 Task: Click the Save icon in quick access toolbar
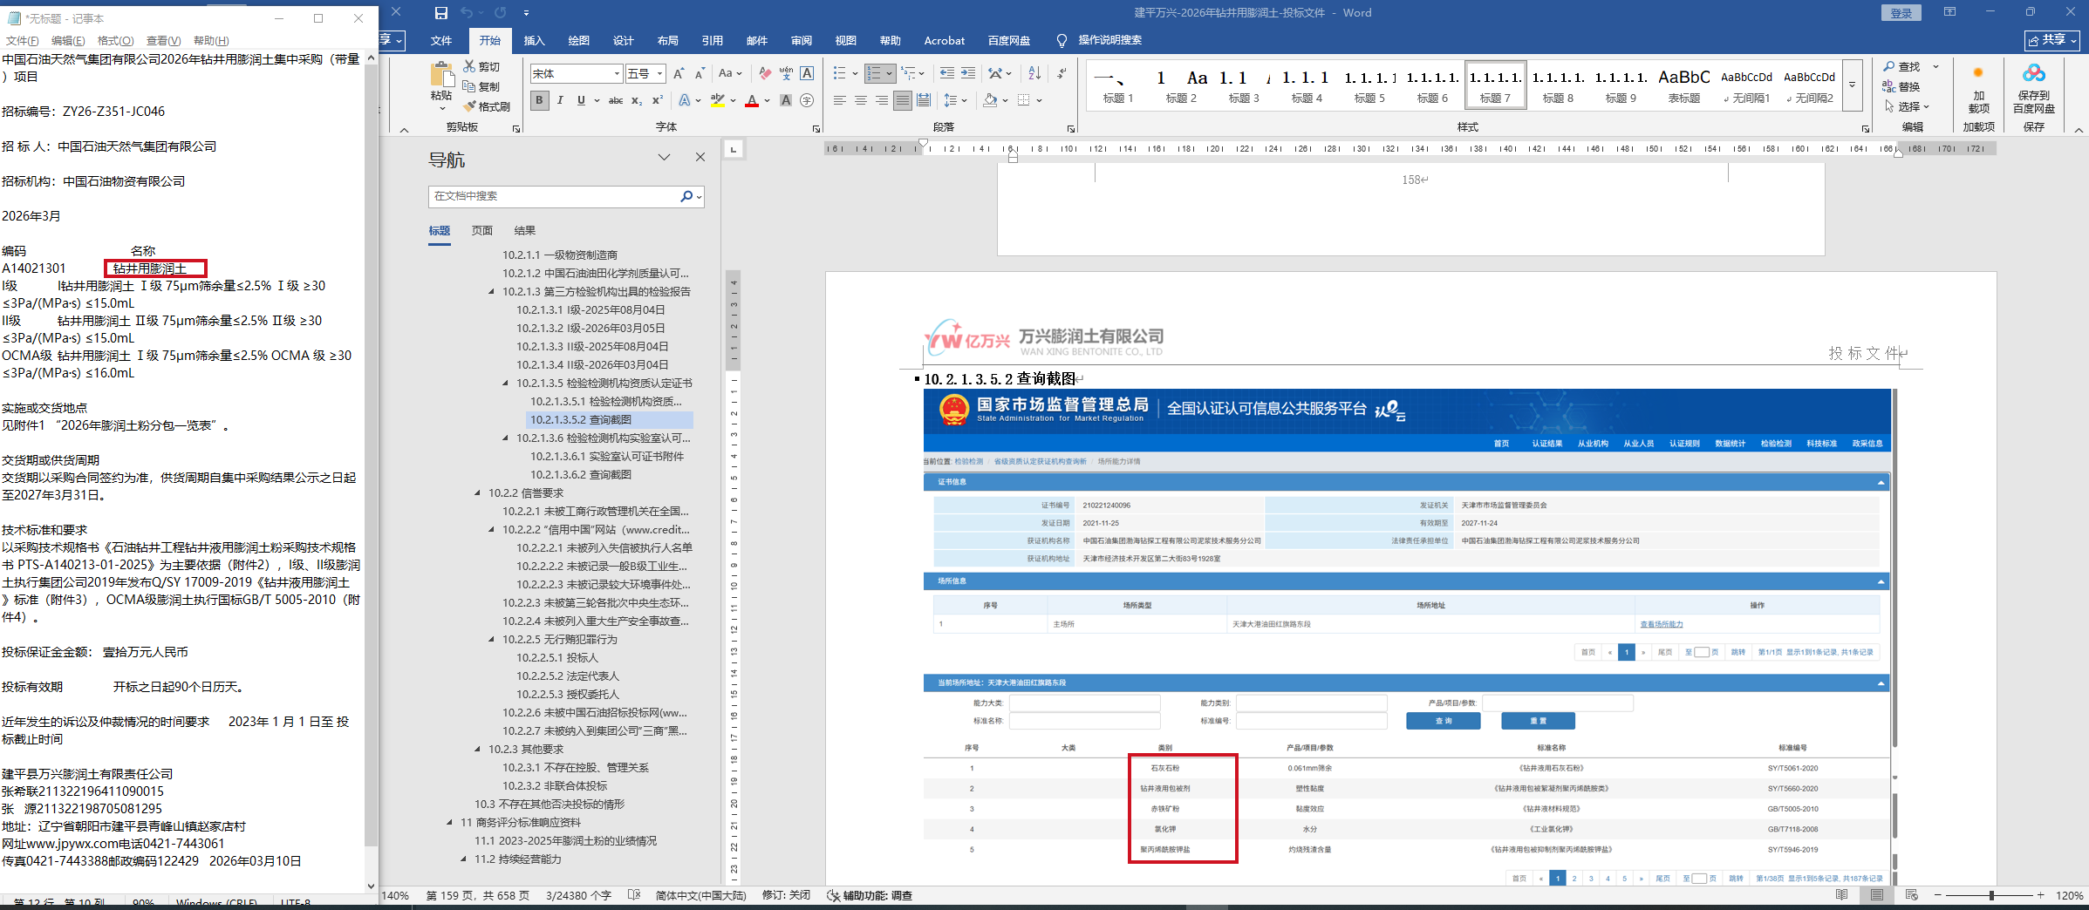440,13
